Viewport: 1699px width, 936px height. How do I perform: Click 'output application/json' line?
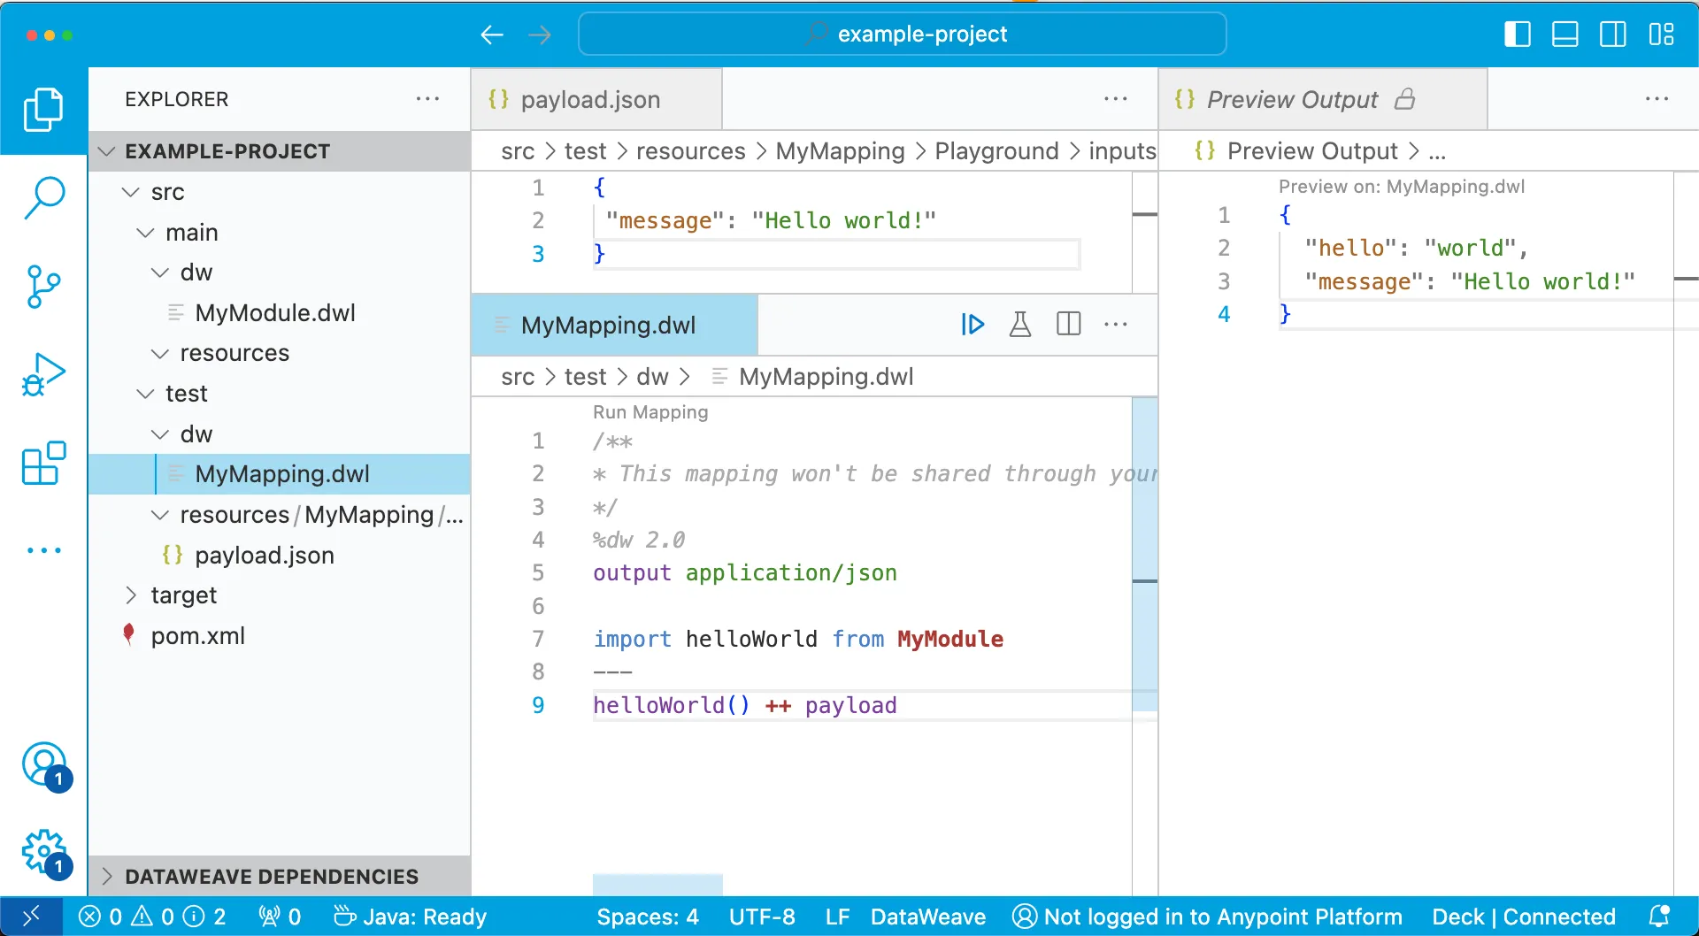tap(745, 572)
